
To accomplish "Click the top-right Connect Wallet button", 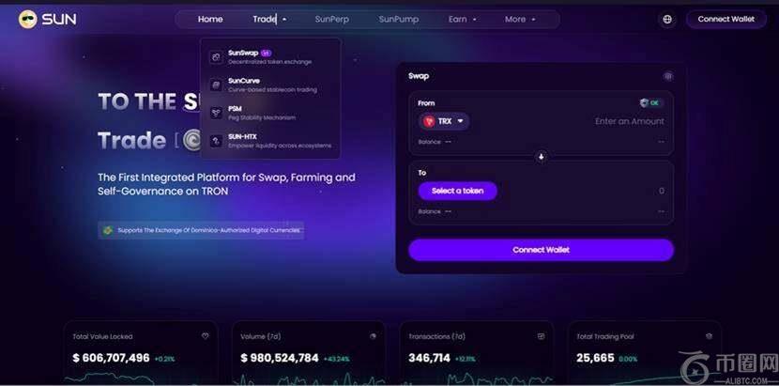I will [x=726, y=20].
